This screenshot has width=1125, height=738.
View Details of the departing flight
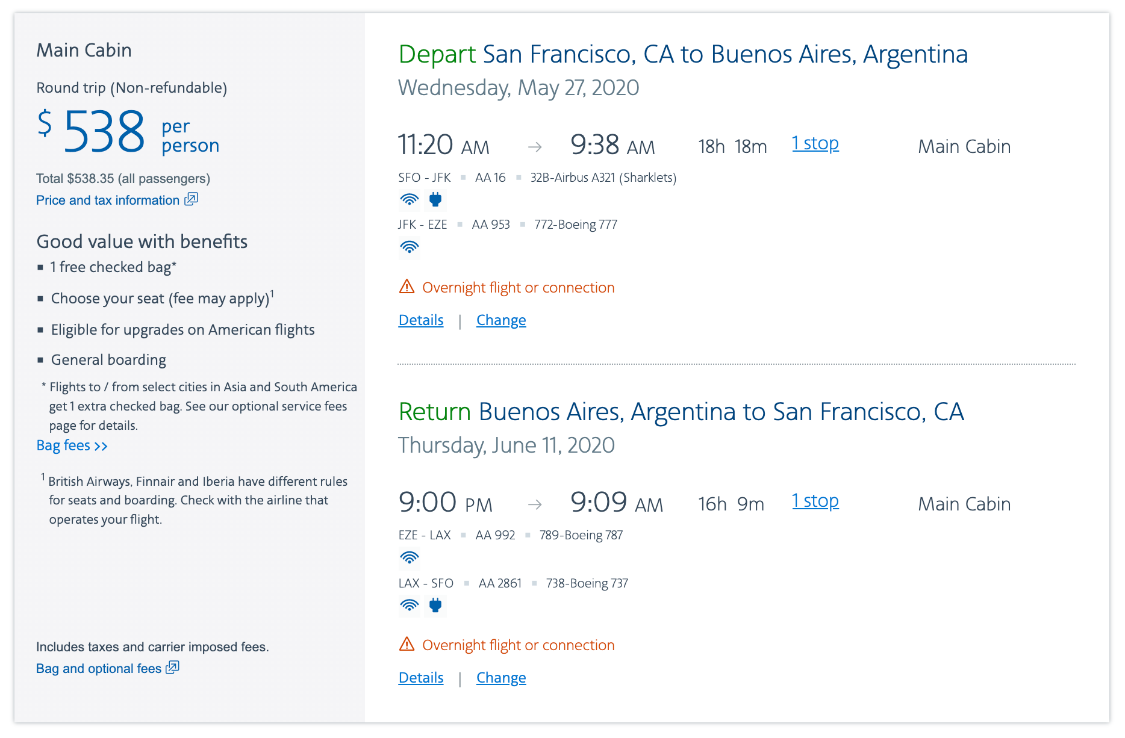(421, 320)
